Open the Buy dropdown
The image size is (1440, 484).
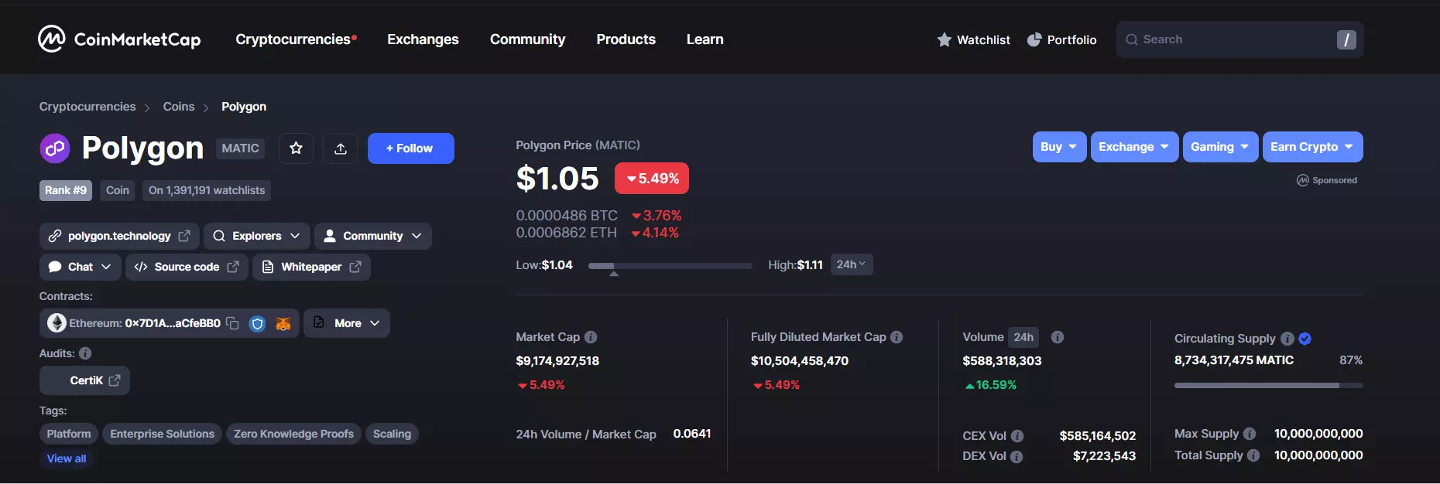pos(1059,147)
